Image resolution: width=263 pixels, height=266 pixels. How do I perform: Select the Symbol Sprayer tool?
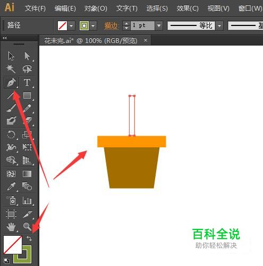coord(12,200)
